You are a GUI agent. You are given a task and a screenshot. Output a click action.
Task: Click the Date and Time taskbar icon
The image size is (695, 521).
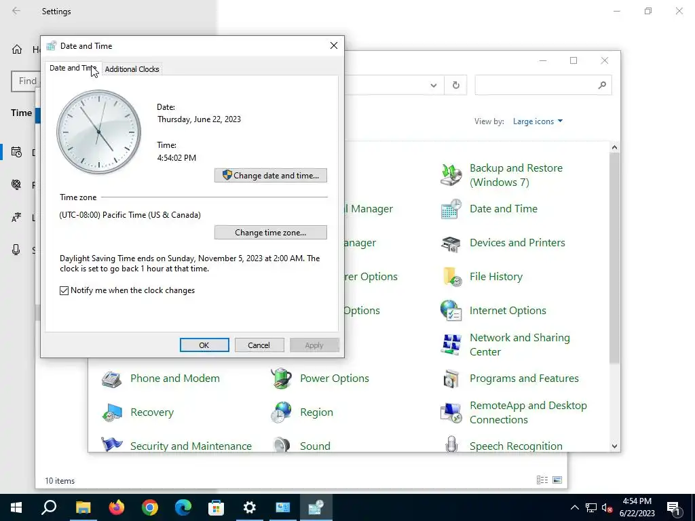[x=316, y=507]
